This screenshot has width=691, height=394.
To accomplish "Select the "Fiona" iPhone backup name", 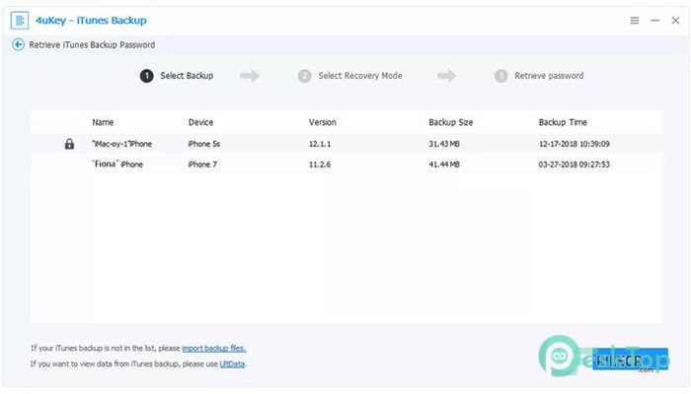I will click(x=117, y=164).
